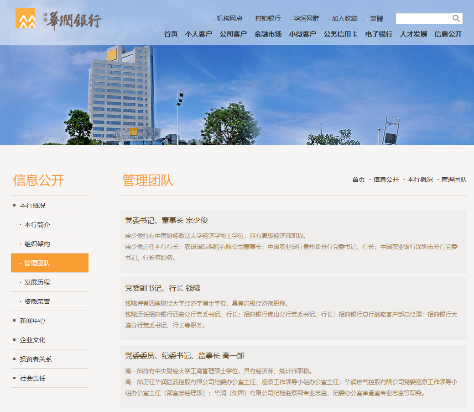
Task: Select 金融市场 from the navigation bar
Action: tap(268, 34)
